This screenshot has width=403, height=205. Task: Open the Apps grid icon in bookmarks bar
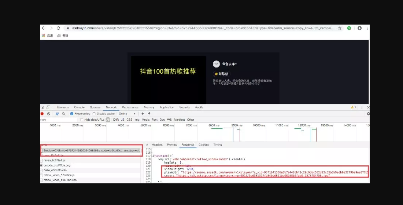(43, 36)
